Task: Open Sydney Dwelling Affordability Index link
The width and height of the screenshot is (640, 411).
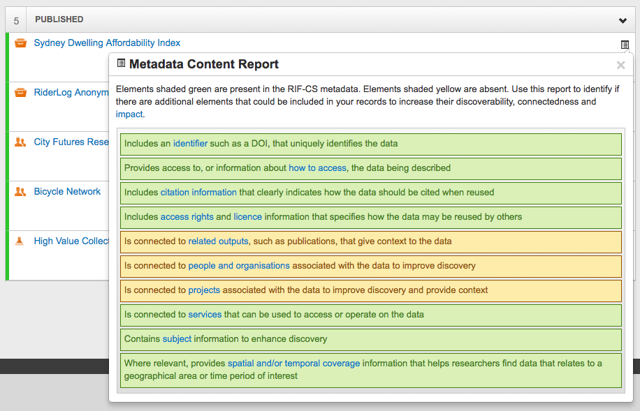Action: pos(107,43)
